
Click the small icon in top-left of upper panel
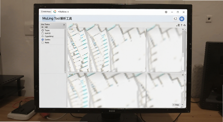(x=71, y=29)
